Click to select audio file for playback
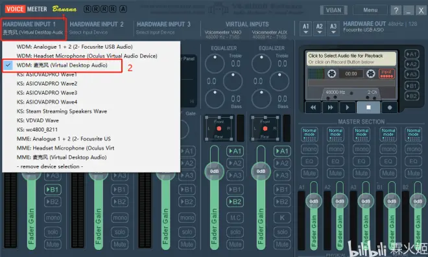The height and width of the screenshot is (257, 428). point(351,59)
